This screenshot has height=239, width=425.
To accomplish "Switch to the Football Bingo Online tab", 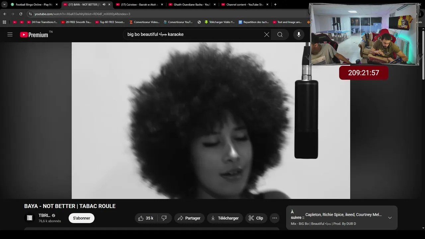I will (34, 5).
